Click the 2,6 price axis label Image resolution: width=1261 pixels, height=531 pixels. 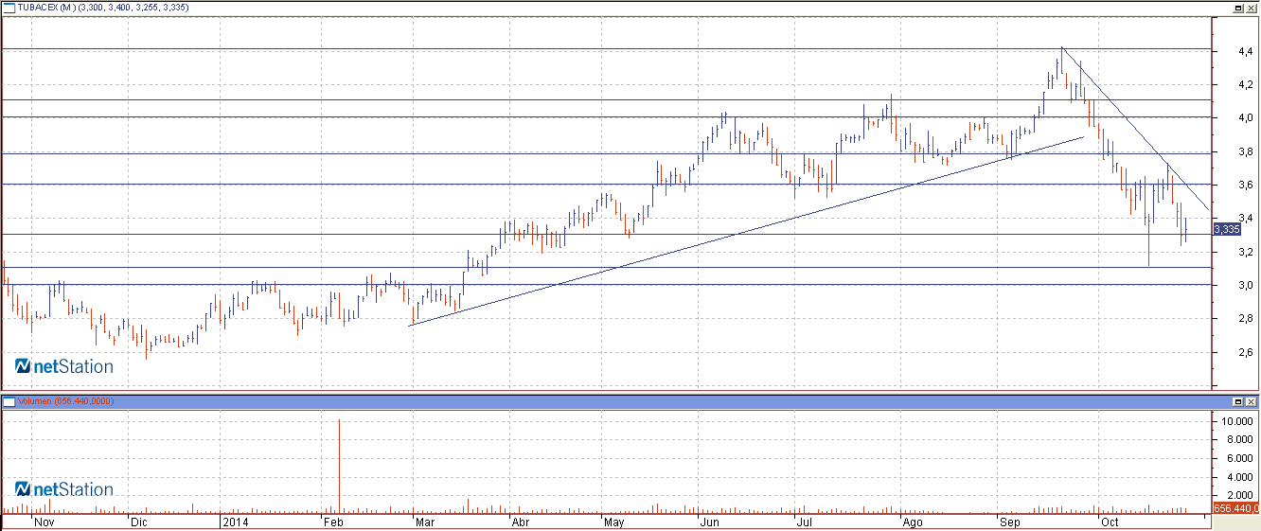click(1246, 353)
